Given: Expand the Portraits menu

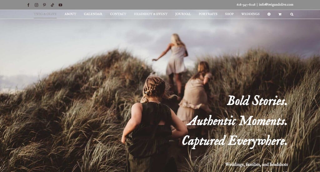Looking at the screenshot, I should pos(208,14).
